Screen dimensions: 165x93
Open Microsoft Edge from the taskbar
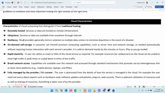(x=76, y=90)
